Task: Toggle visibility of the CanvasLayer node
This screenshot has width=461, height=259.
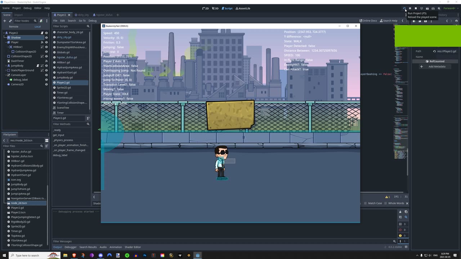Action: (x=46, y=75)
